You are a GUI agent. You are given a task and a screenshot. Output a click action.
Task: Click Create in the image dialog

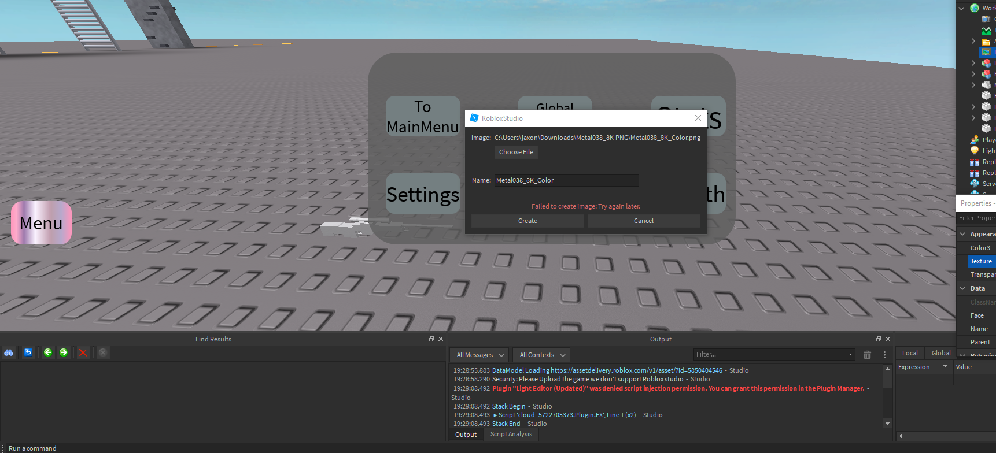point(527,221)
